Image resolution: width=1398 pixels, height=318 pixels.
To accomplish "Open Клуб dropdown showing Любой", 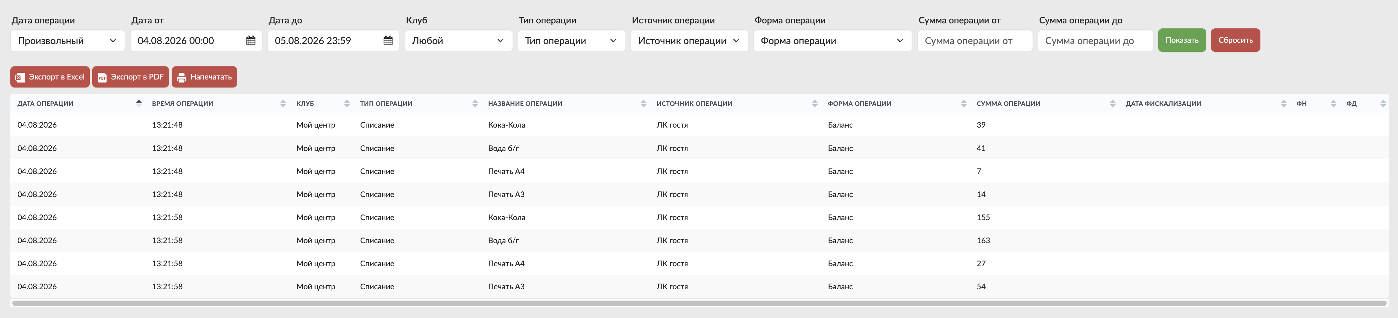I will click(x=459, y=41).
